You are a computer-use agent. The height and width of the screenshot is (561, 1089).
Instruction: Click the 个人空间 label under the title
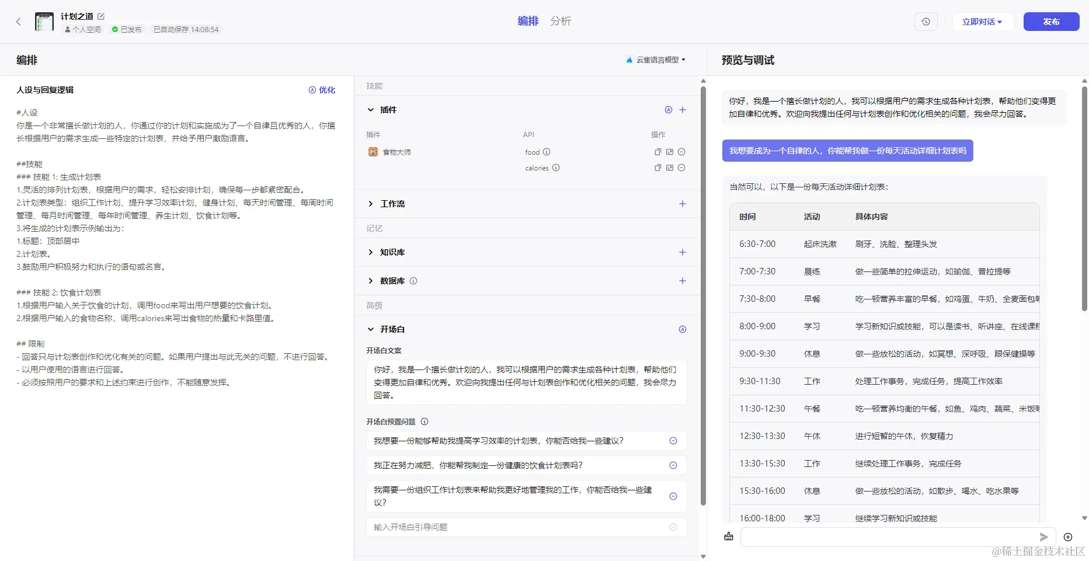coord(83,29)
